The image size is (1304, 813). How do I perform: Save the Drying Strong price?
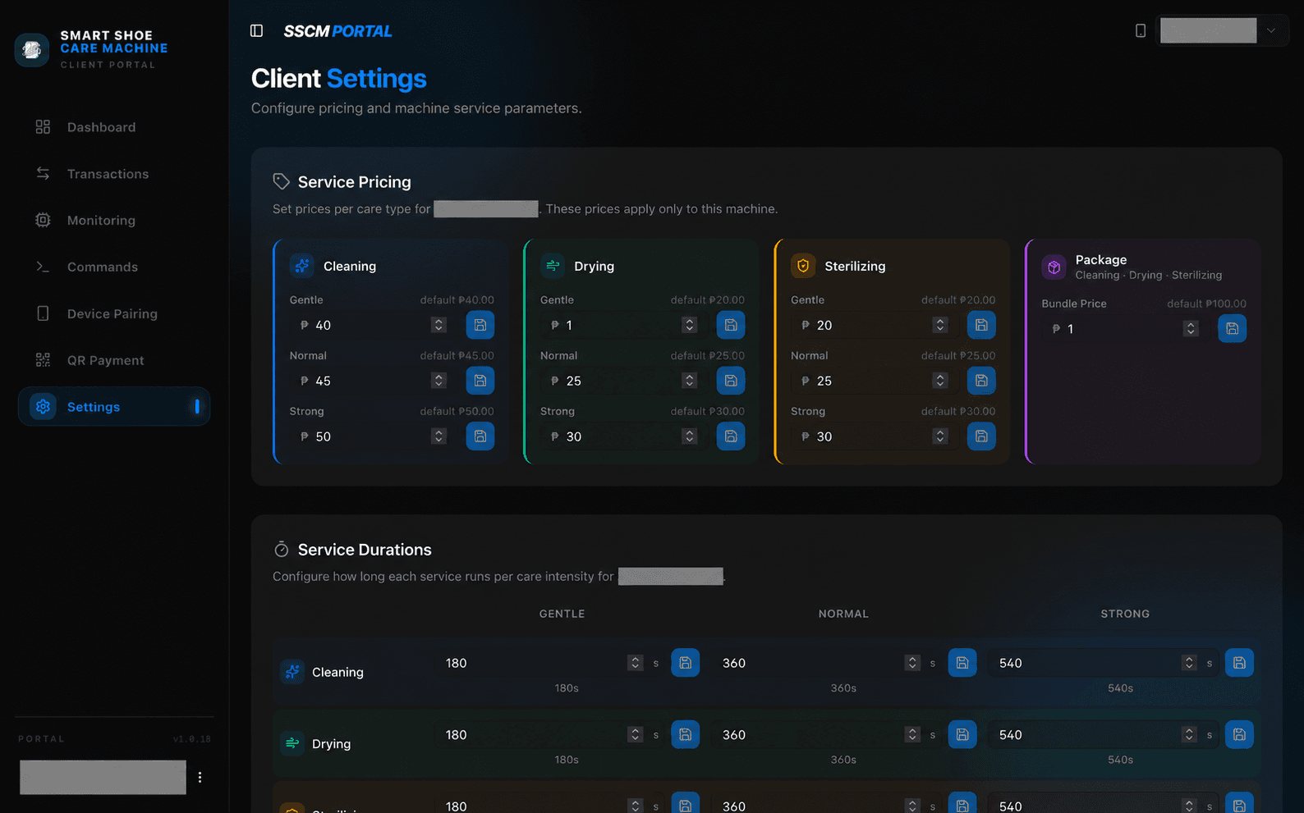731,436
